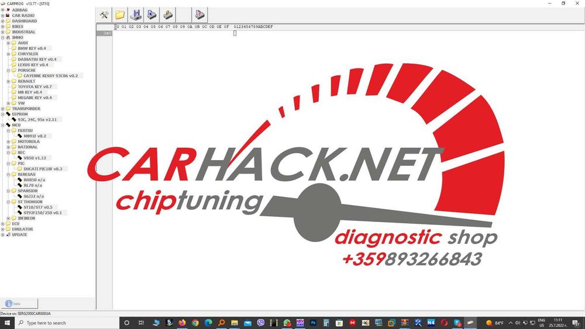Select ST10/ST7 v0.5 item

38,207
